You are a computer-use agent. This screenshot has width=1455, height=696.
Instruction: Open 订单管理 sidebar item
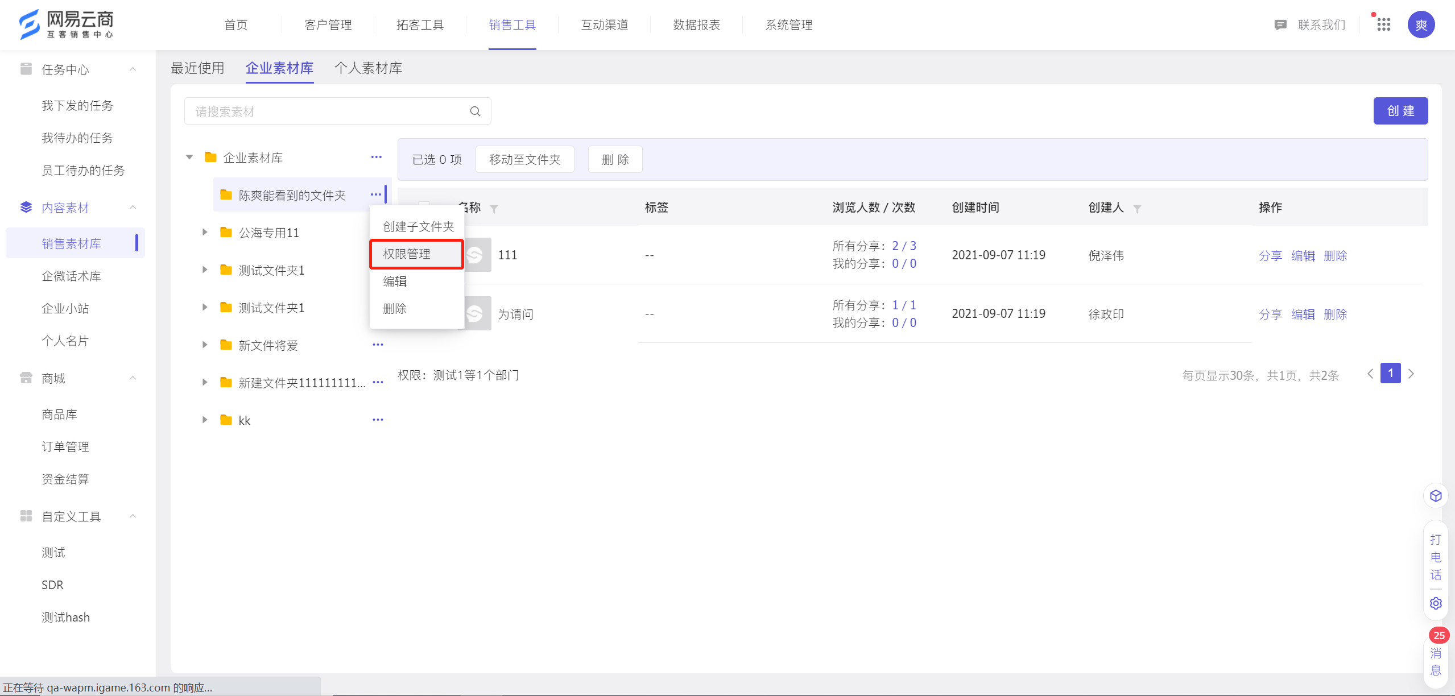tap(65, 446)
